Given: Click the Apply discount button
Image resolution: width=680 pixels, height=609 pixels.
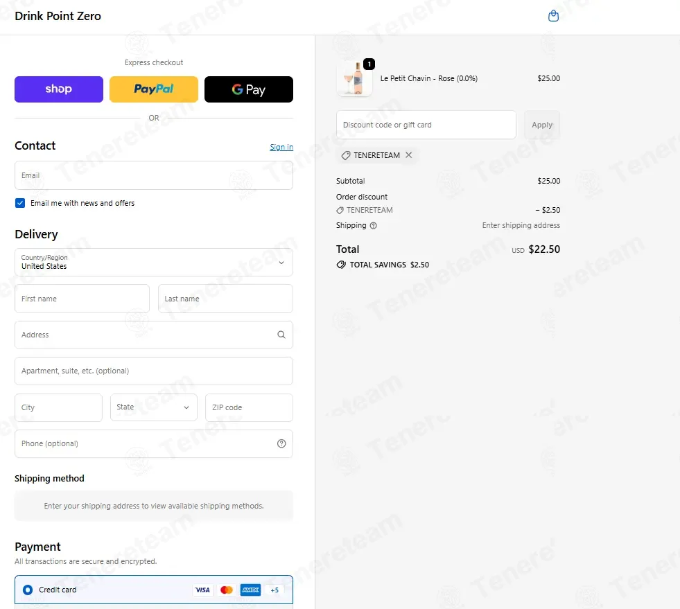Looking at the screenshot, I should (x=542, y=125).
